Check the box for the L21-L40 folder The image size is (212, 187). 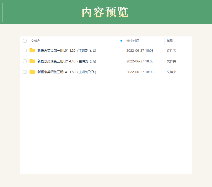pyautogui.click(x=25, y=61)
